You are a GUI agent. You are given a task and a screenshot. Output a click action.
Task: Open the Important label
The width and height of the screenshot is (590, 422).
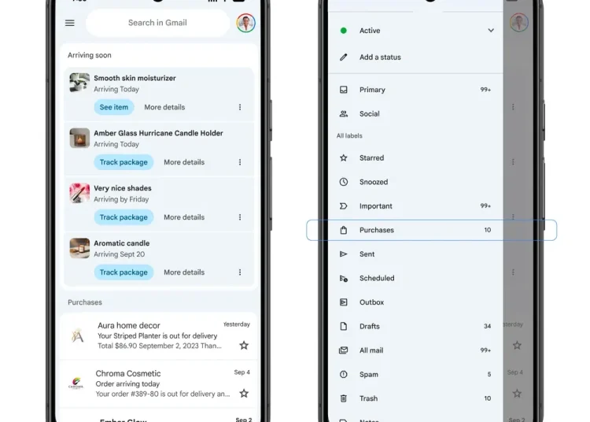click(376, 206)
